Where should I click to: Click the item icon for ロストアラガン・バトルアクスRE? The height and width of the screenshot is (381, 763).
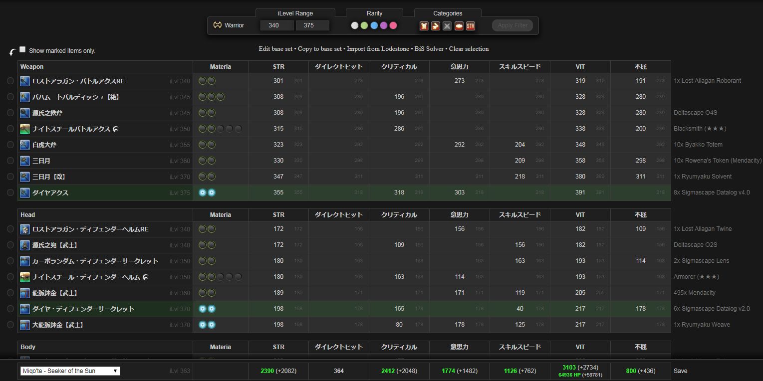(x=25, y=81)
